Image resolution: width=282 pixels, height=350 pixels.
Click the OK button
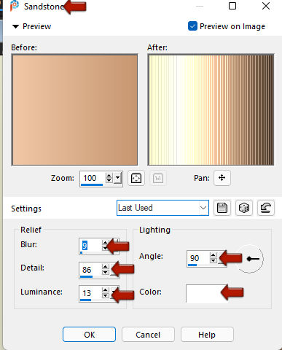tap(89, 335)
